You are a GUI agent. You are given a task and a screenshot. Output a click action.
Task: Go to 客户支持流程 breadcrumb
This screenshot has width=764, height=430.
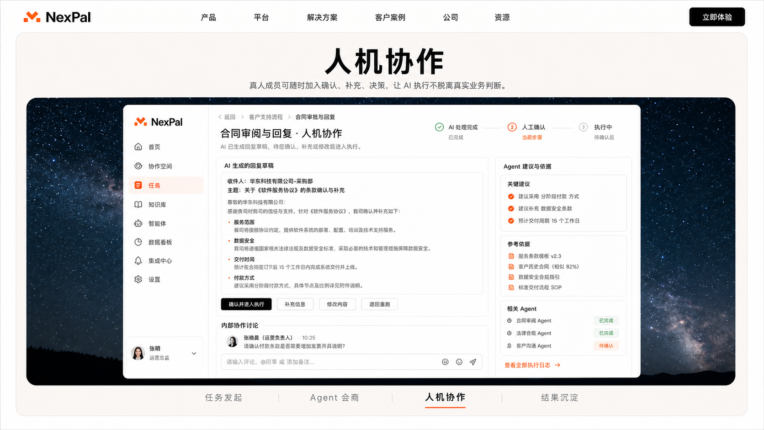tap(266, 117)
